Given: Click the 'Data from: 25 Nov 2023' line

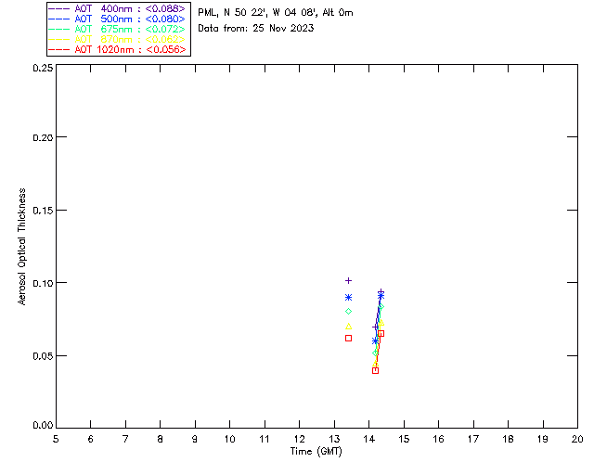Looking at the screenshot, I should coord(256,28).
